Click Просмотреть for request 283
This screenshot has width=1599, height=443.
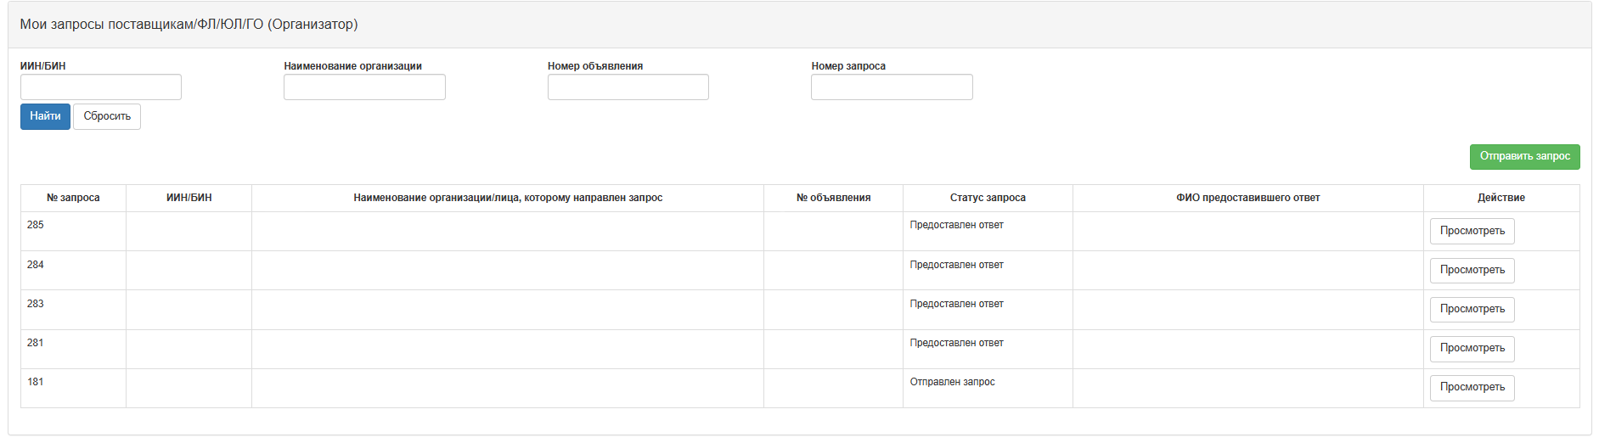pos(1472,309)
